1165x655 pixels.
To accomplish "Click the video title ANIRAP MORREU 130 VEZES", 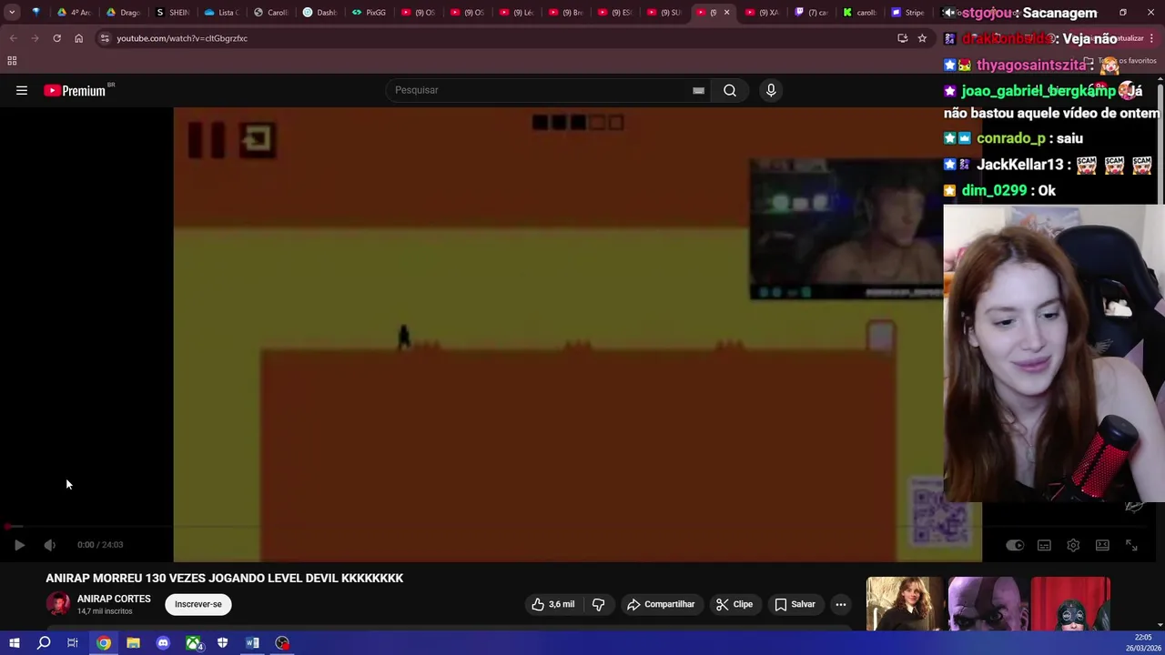I will pos(225,578).
